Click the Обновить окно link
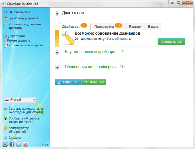 (x=19, y=12)
